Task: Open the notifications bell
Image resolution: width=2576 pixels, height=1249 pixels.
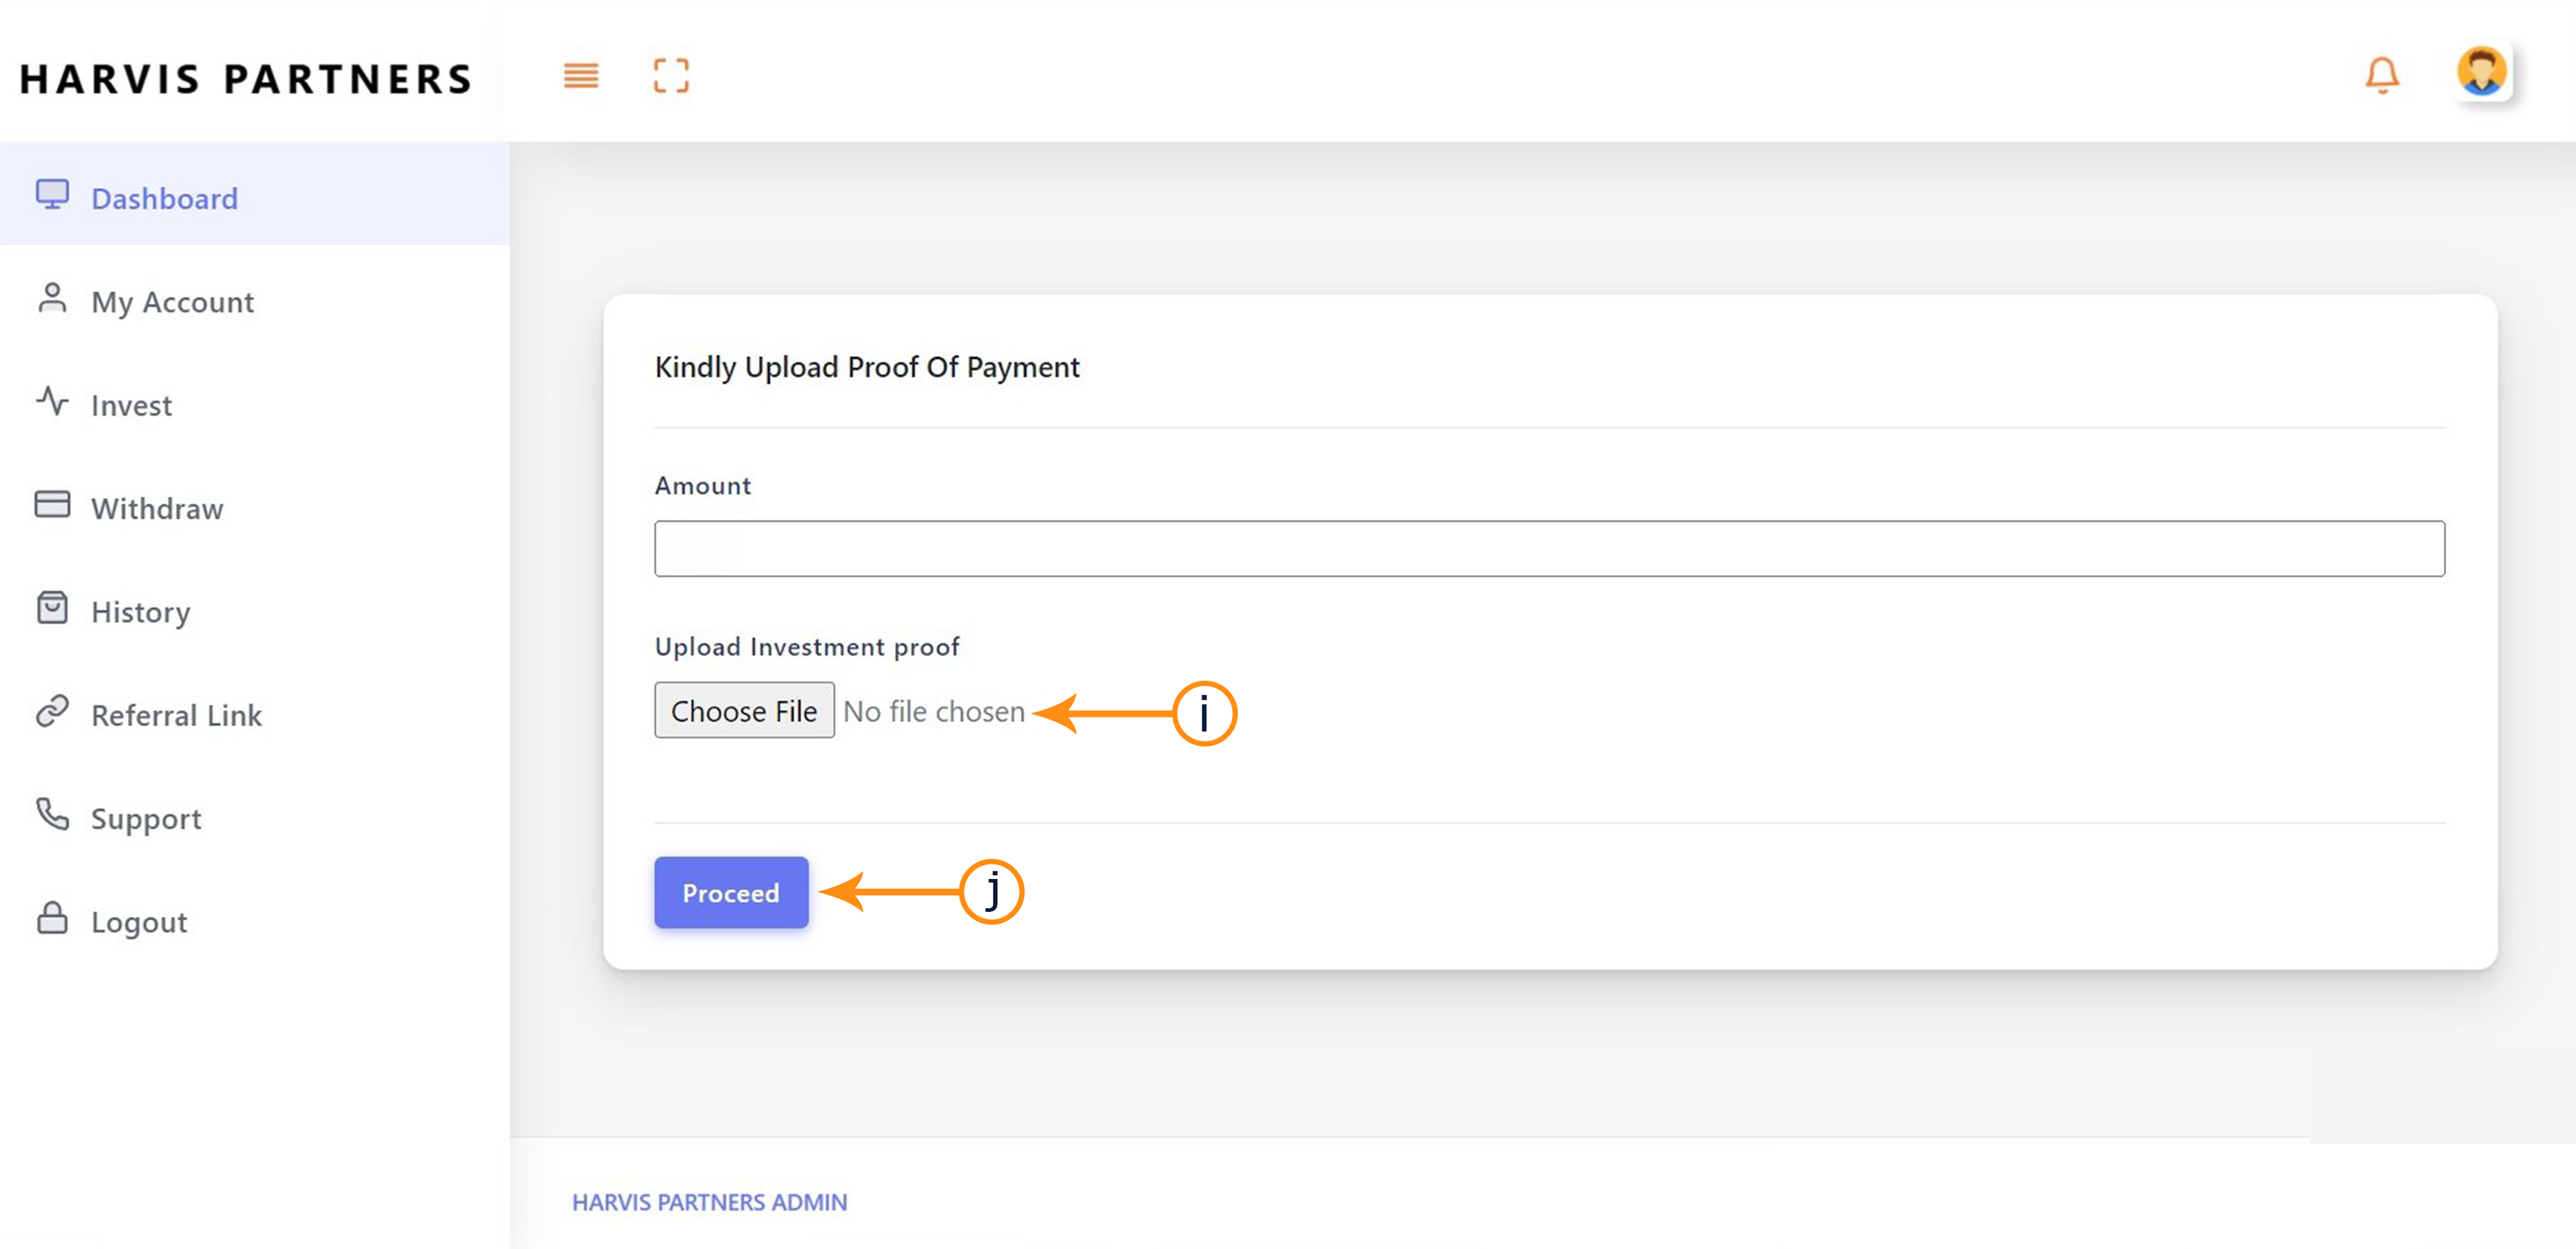Action: 2381,76
